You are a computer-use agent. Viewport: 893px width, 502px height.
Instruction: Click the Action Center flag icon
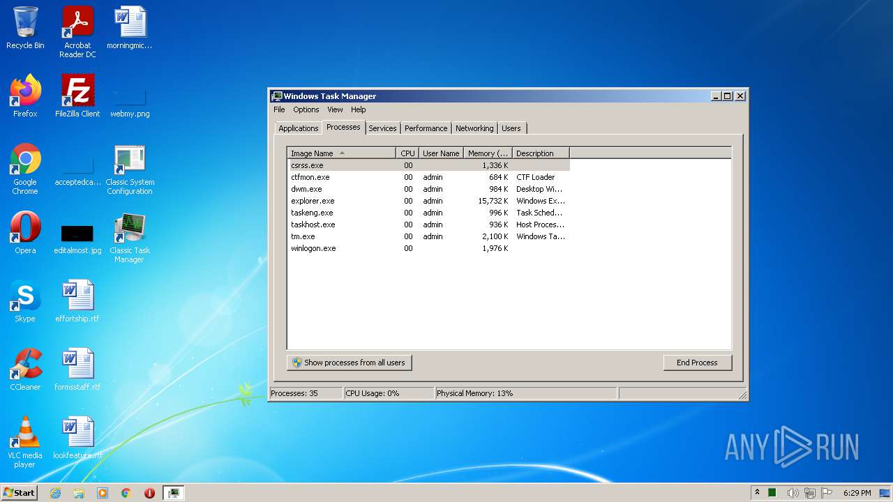827,493
